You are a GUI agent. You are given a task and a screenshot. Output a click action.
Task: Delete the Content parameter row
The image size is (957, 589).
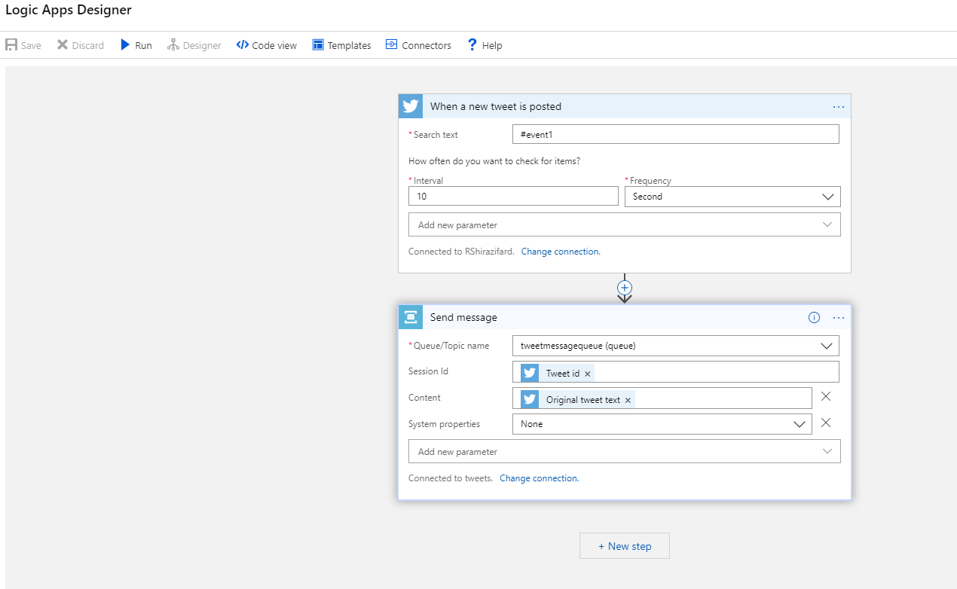point(826,397)
